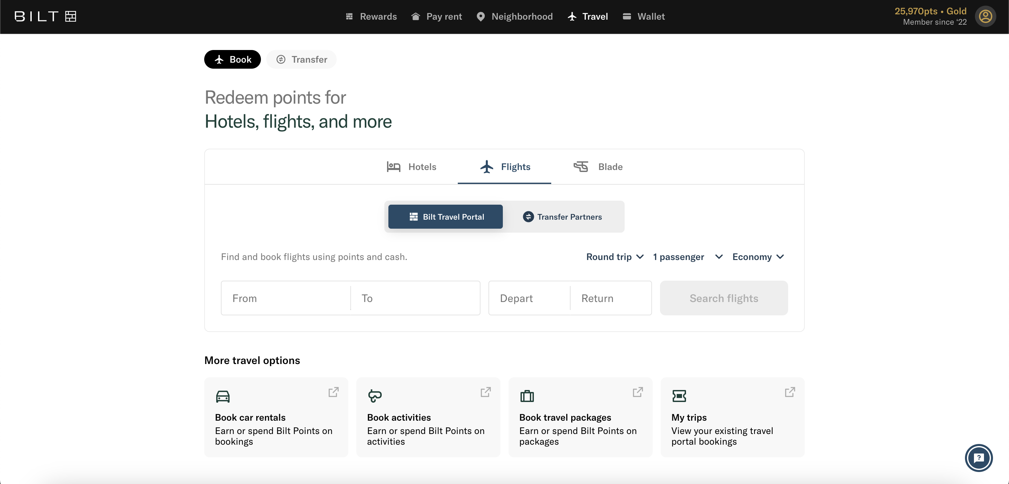Click the Book activities card icon
Screen dimensions: 1009x484
(375, 396)
